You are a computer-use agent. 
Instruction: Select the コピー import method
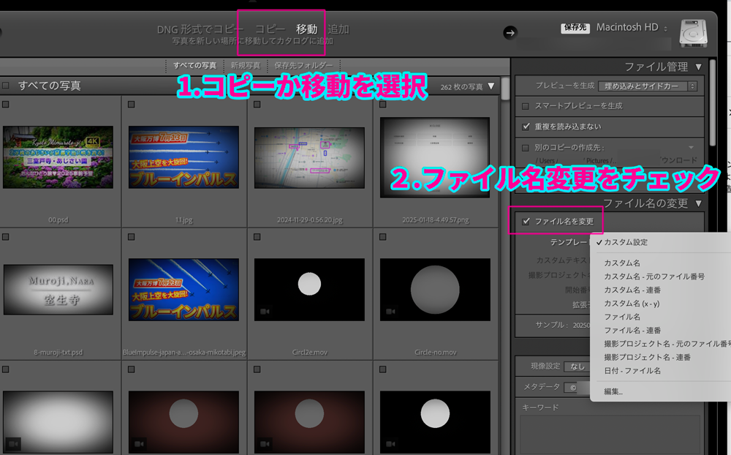(x=270, y=29)
